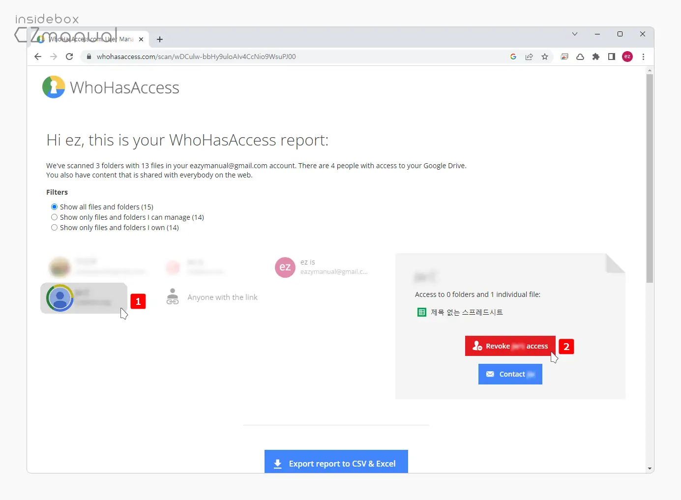Click the Google icon in address bar
This screenshot has width=681, height=500.
[513, 57]
